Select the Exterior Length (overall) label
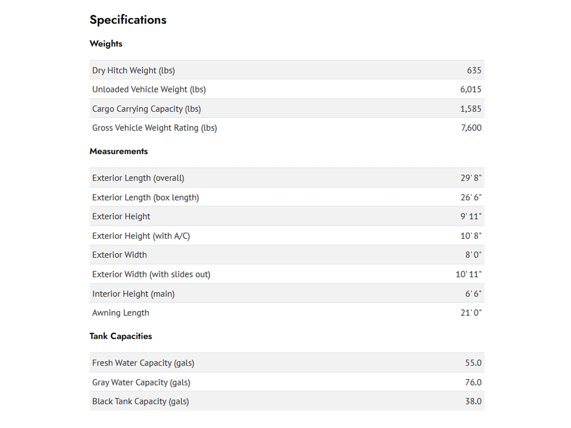Image resolution: width=571 pixels, height=428 pixels. 138,178
